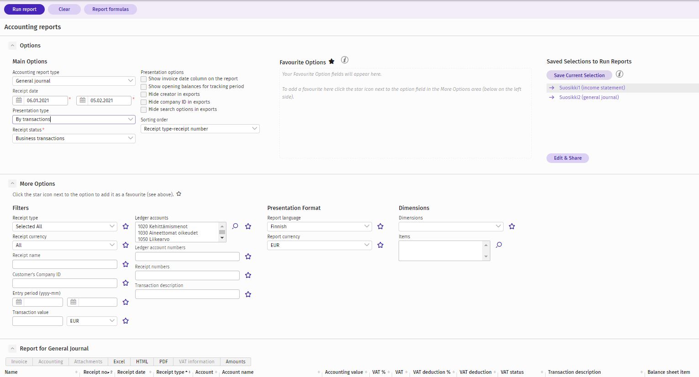Open calendar picker for receipt start date
Viewport: 699px width, 377px height.
19,100
